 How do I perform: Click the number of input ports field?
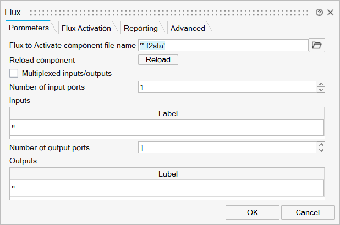pos(227,87)
